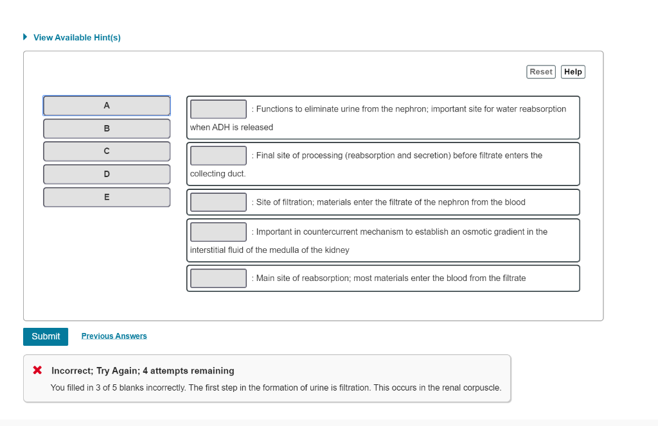Open the Previous Answers link
Screen dimensions: 658x426
pyautogui.click(x=114, y=336)
